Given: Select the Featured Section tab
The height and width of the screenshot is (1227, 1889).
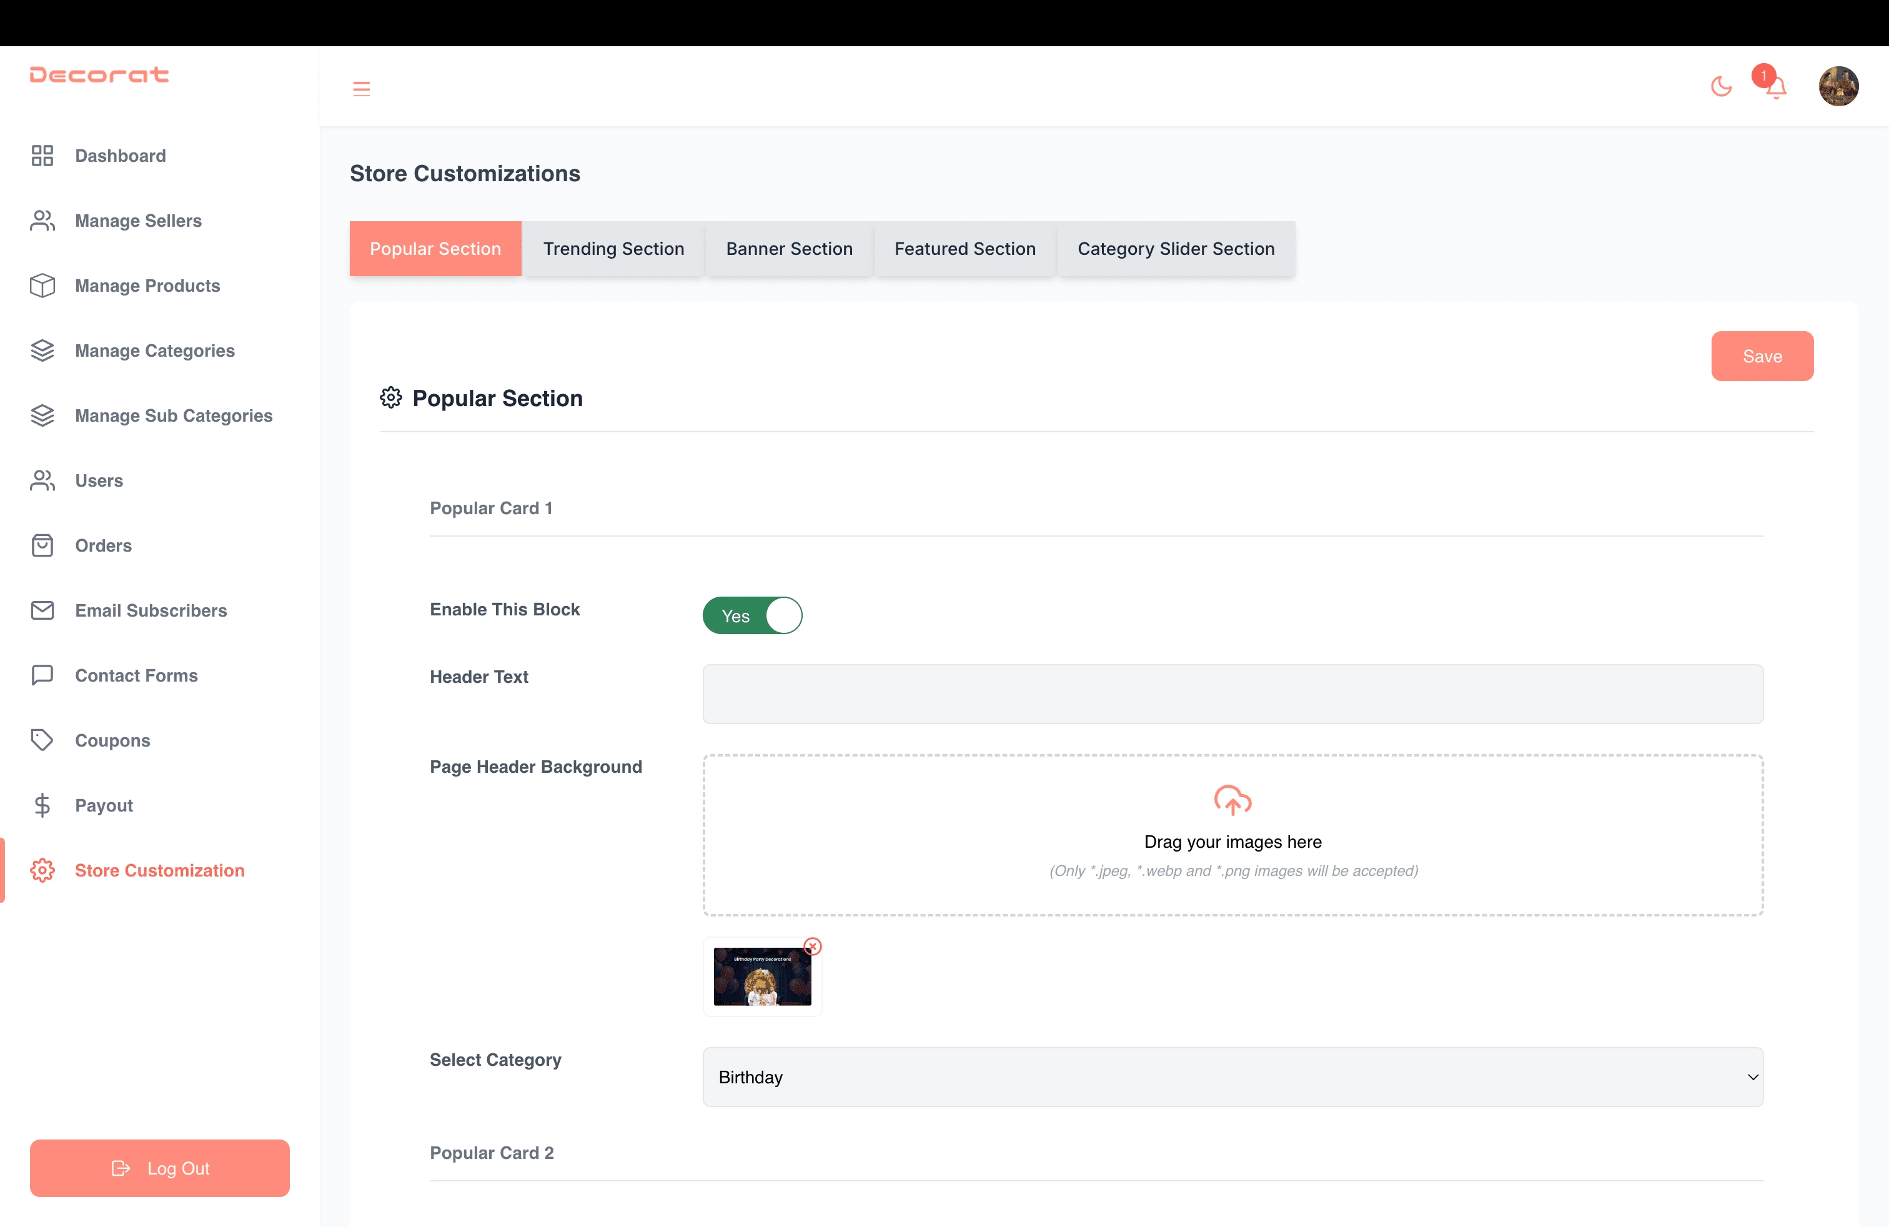Looking at the screenshot, I should point(964,249).
